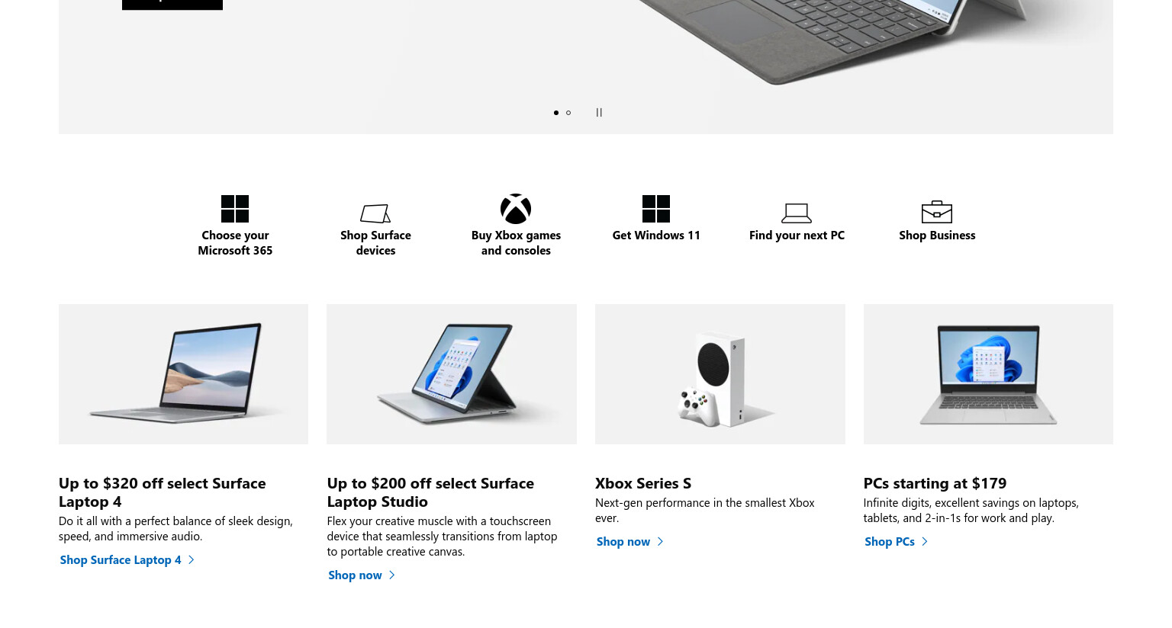Open the Microsoft 365 four-square icon
The height and width of the screenshot is (628, 1172).
235,209
